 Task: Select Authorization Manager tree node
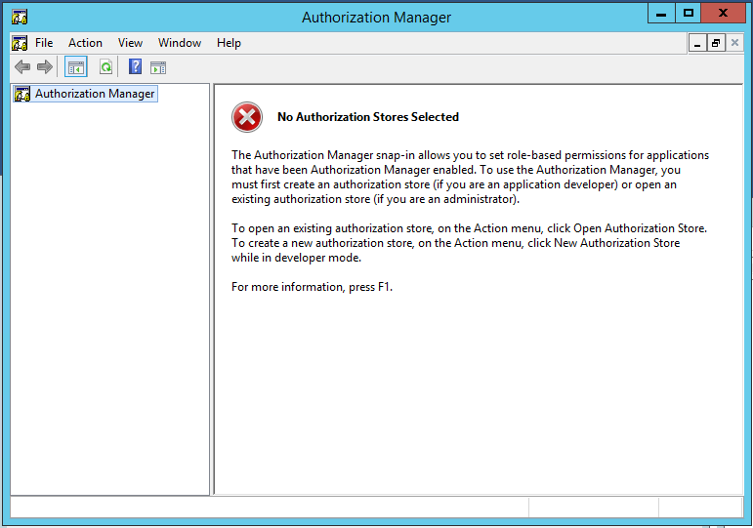[x=95, y=94]
